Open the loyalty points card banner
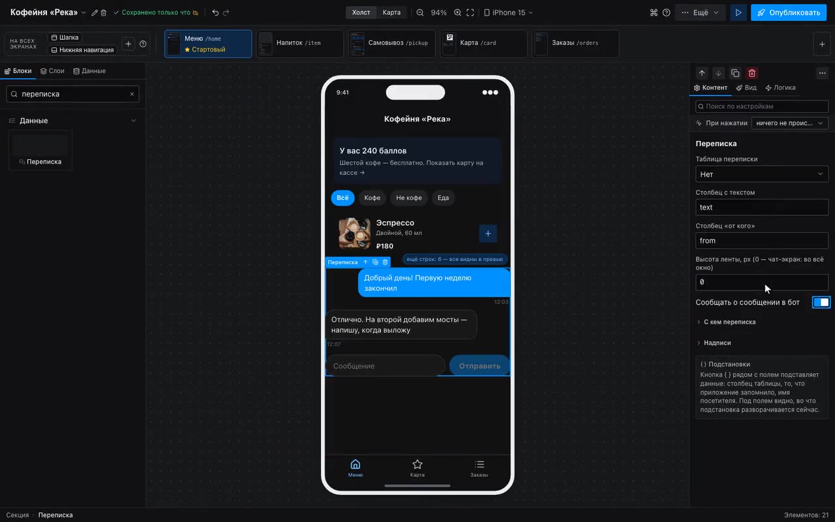Screen dimensions: 835x522 [417, 161]
